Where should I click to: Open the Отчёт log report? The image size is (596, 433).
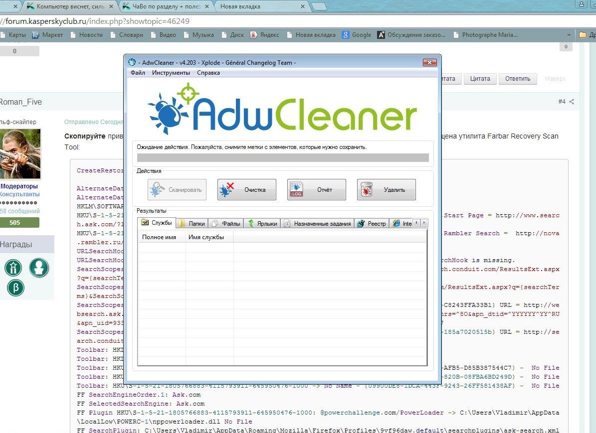point(317,189)
